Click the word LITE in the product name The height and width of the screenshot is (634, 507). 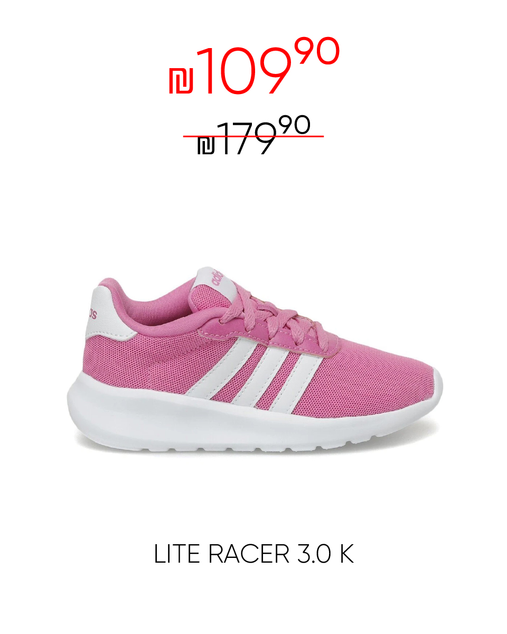(x=179, y=555)
